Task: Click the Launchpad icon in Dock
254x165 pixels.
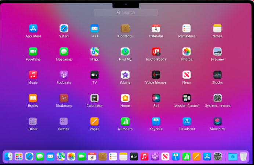Action: 19,157
